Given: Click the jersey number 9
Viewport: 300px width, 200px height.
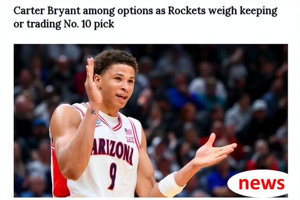Looking at the screenshot, I should [x=112, y=176].
